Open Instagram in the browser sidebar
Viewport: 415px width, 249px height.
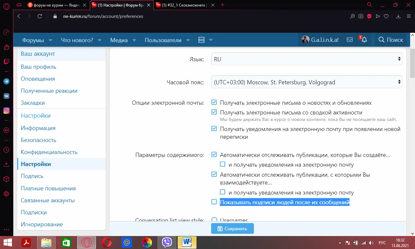click(6, 111)
